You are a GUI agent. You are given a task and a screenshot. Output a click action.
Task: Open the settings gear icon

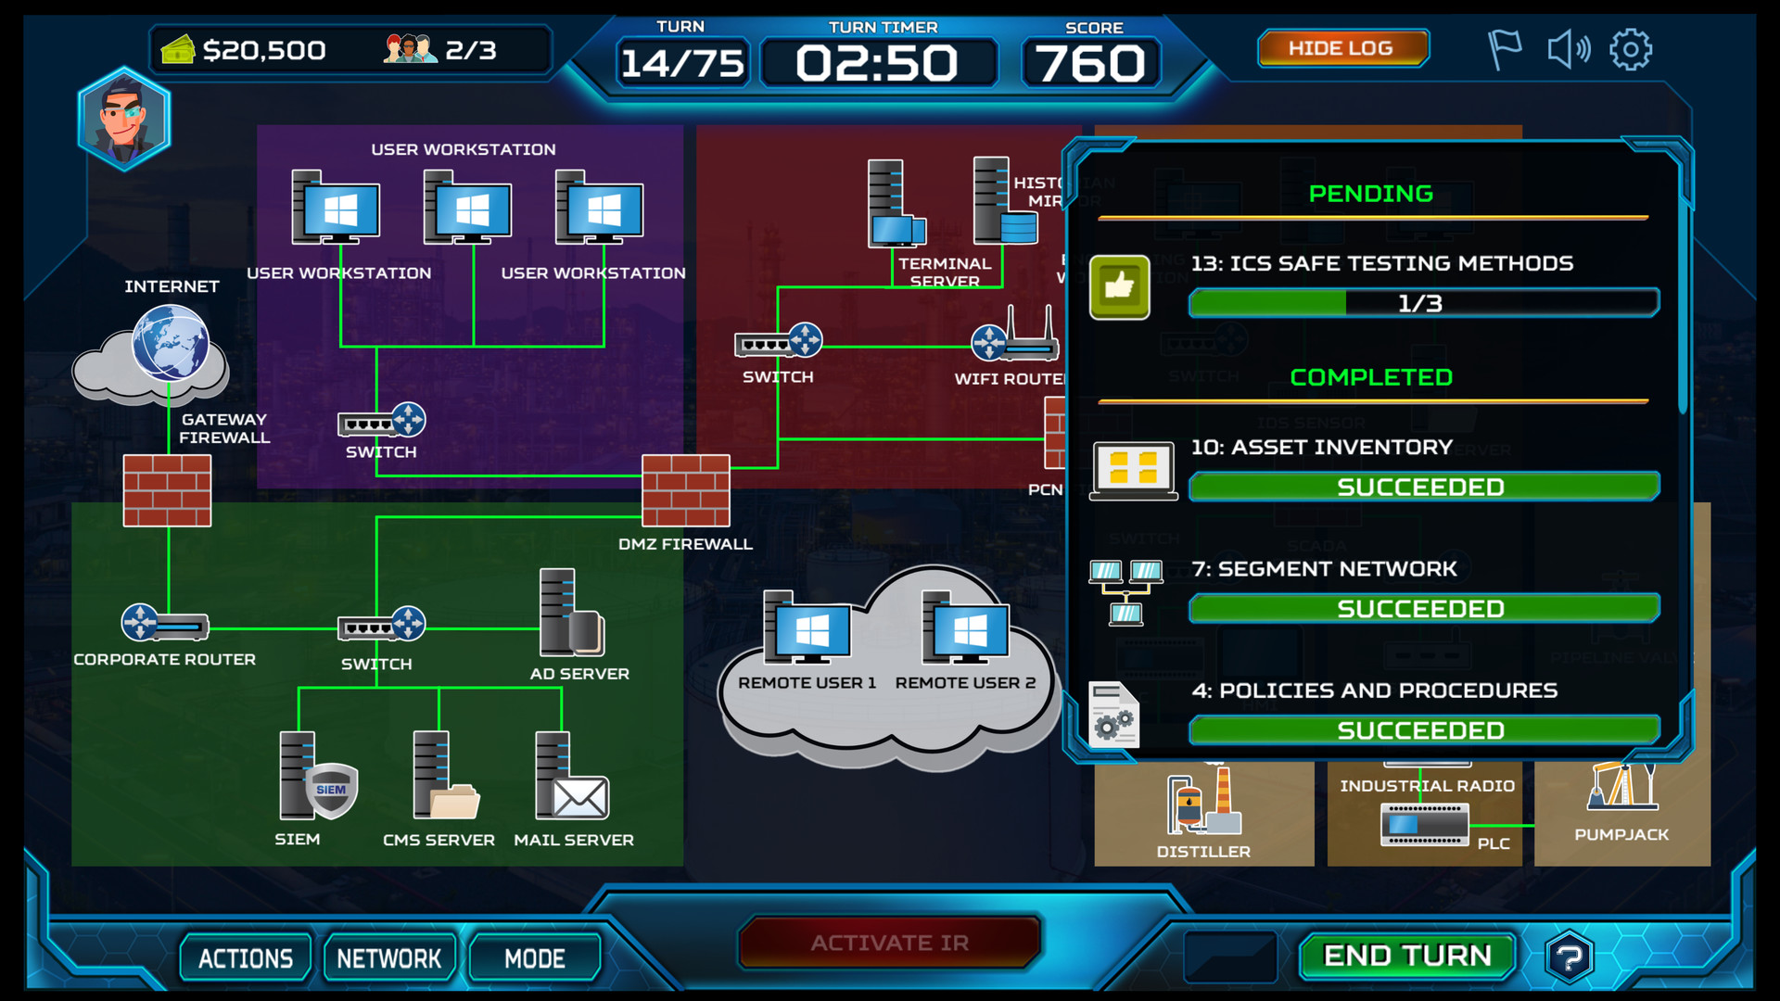click(x=1630, y=49)
